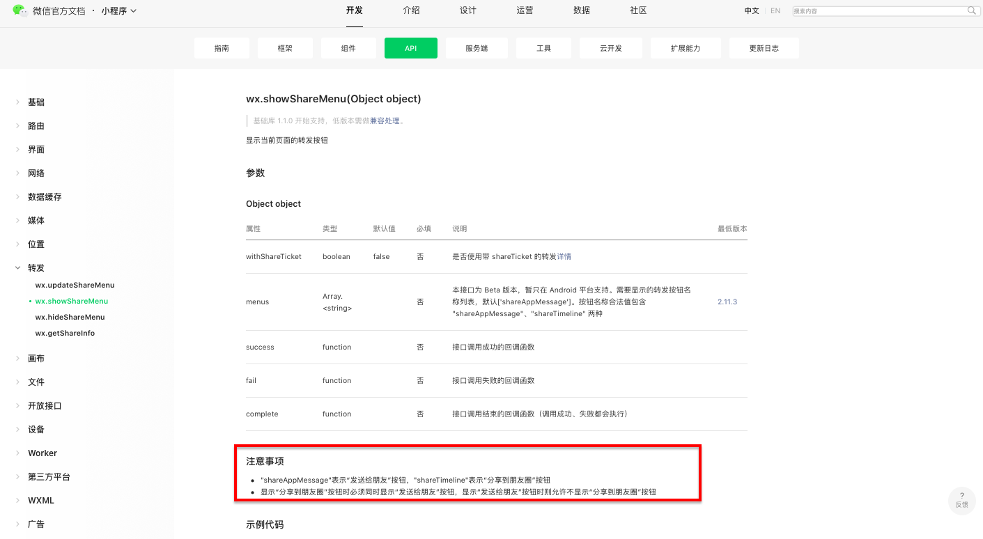
Task: Expand the 设备 sidebar section
Action: click(x=36, y=430)
